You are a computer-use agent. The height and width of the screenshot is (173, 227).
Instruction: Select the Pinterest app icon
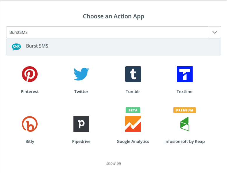(x=30, y=74)
